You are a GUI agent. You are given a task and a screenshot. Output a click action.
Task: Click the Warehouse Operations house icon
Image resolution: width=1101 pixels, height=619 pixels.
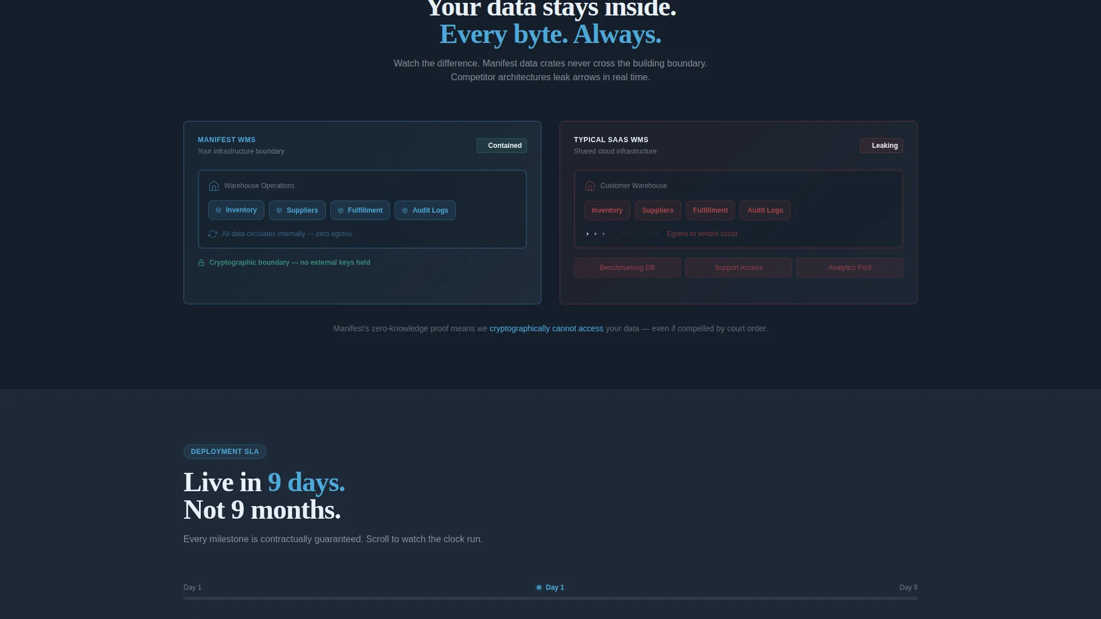(x=214, y=186)
